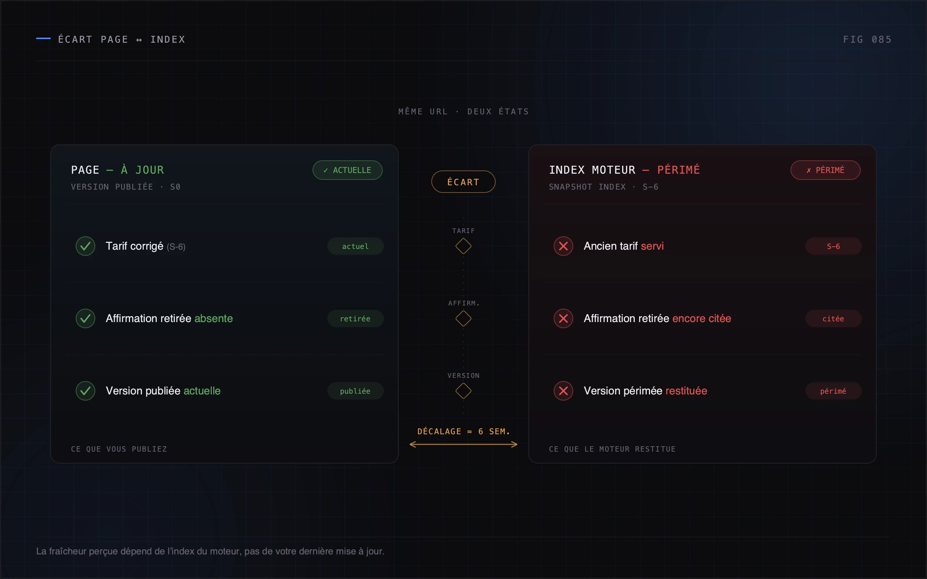Viewport: 927px width, 579px height.
Task: Click the green 'actuel' tag
Action: (x=355, y=246)
